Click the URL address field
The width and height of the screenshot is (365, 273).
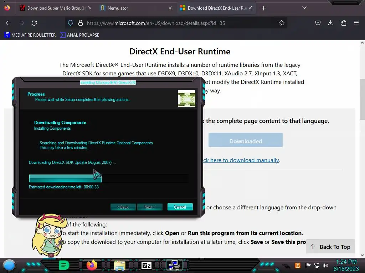177,23
